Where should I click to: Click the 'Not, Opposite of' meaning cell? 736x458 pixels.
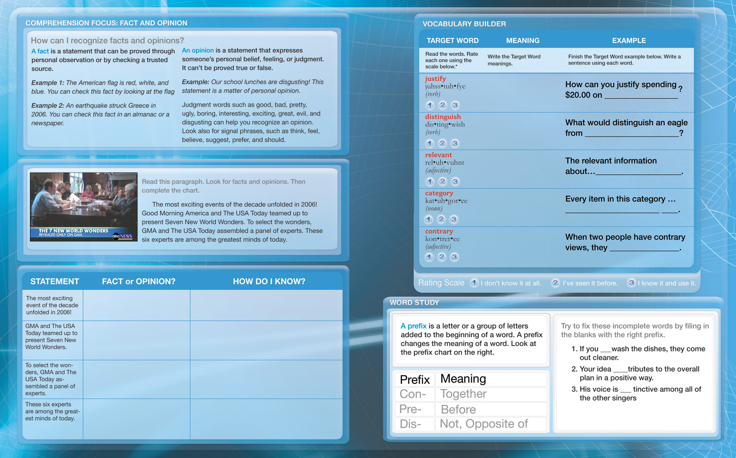(x=491, y=424)
